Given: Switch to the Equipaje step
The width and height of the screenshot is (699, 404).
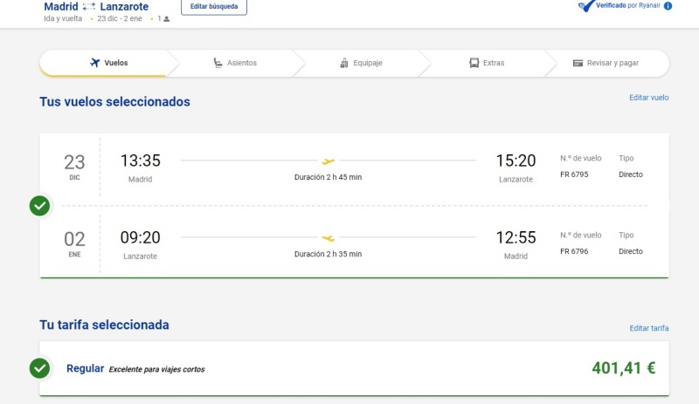Looking at the screenshot, I should click(361, 63).
